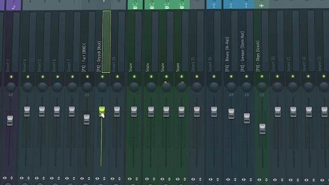Mute the Drysch (Kick) track
Image resolution: width=329 pixels, height=185 pixels.
102,77
